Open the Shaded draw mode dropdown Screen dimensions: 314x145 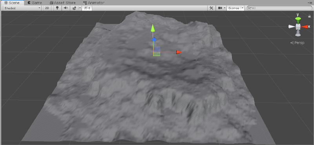point(22,8)
